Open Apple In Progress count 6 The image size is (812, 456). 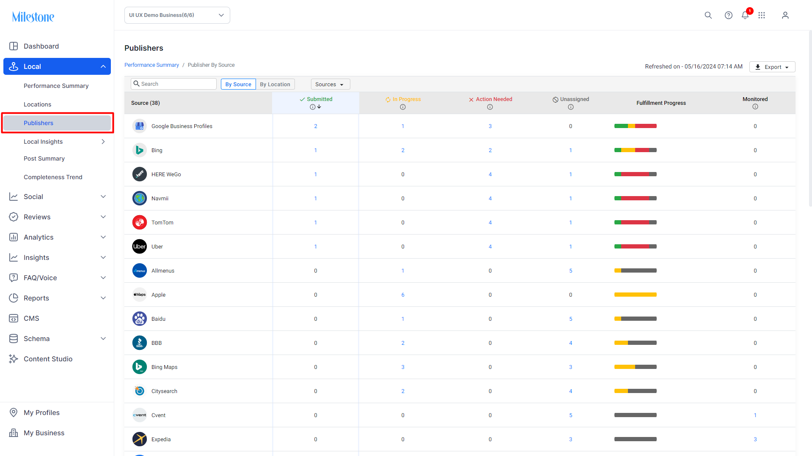[403, 295]
